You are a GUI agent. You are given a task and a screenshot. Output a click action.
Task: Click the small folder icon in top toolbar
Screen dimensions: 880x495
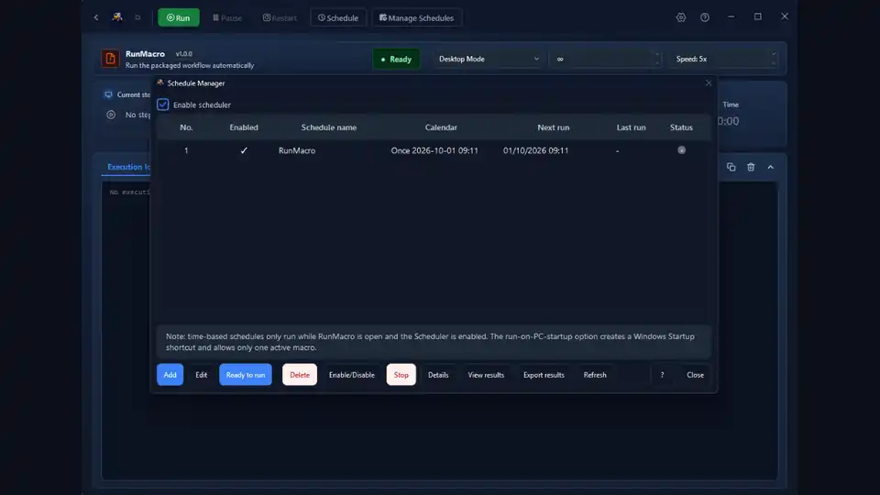(137, 17)
